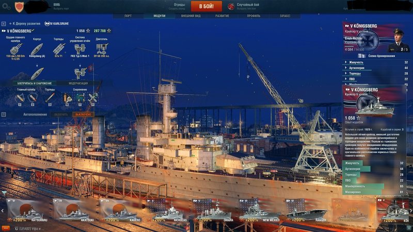Click the Маскировка green stat bar
The width and height of the screenshot is (413, 232).
[361, 192]
